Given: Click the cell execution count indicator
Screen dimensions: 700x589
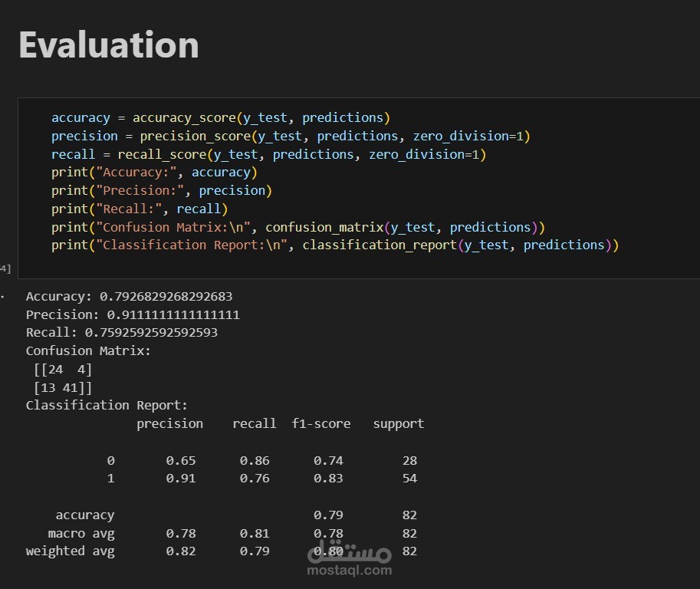Looking at the screenshot, I should tap(5, 268).
